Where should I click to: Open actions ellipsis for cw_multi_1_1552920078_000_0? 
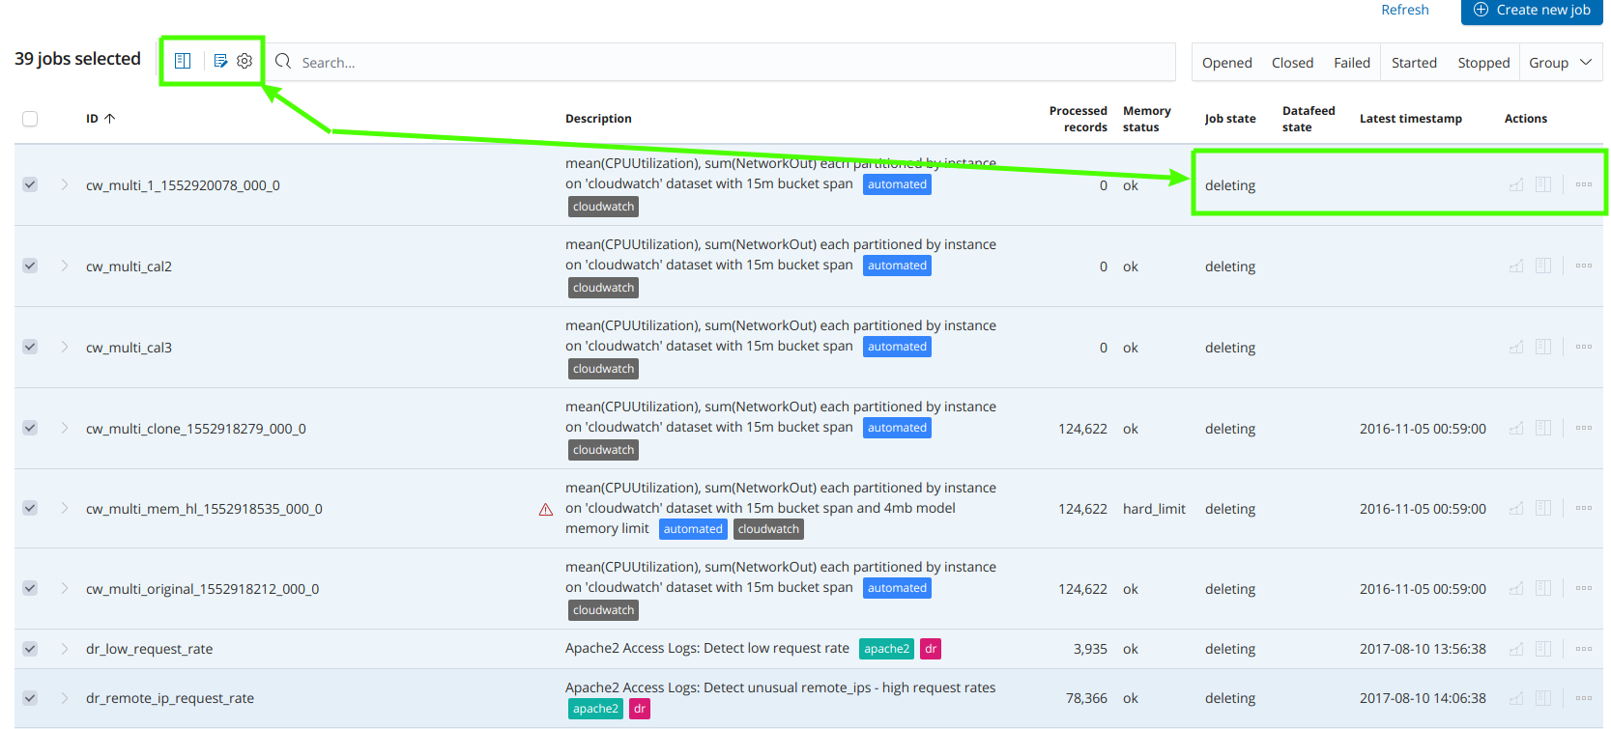pos(1584,184)
